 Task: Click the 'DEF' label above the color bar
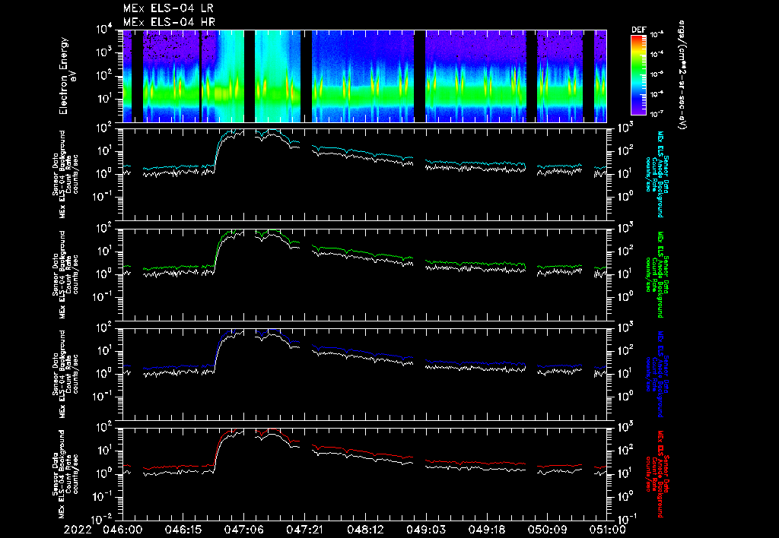638,30
